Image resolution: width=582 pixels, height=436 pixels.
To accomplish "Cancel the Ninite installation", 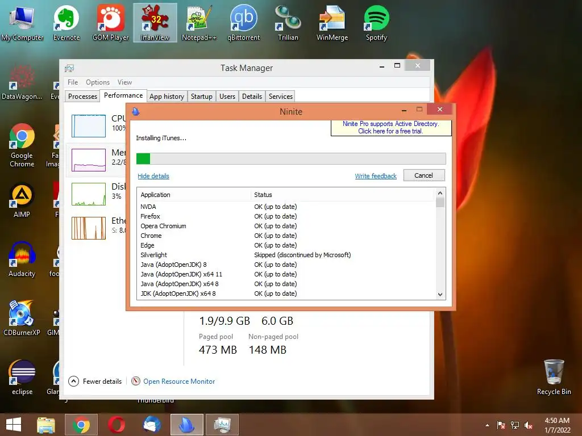I will [424, 175].
